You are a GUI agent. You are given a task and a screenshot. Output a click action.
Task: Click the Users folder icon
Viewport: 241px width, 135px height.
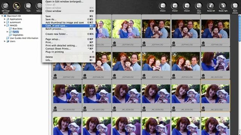pos(8,41)
